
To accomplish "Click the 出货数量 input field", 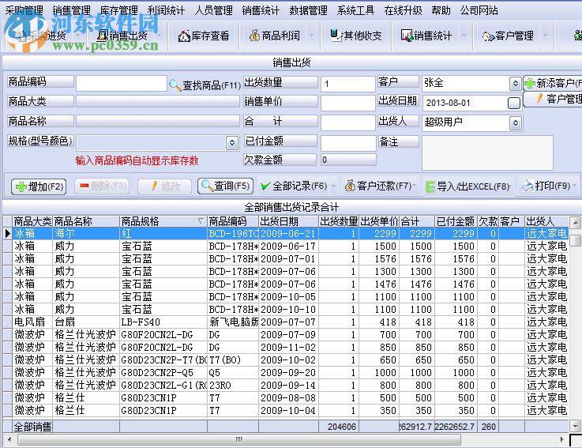I will pyautogui.click(x=348, y=84).
